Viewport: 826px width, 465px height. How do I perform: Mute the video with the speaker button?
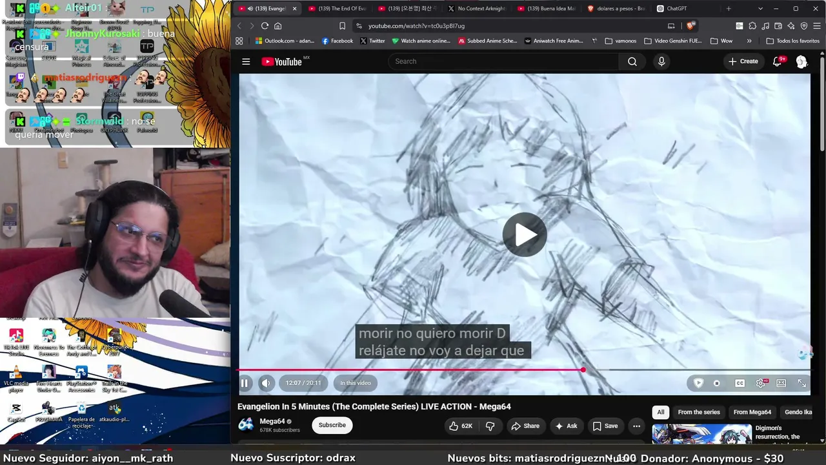click(x=266, y=383)
